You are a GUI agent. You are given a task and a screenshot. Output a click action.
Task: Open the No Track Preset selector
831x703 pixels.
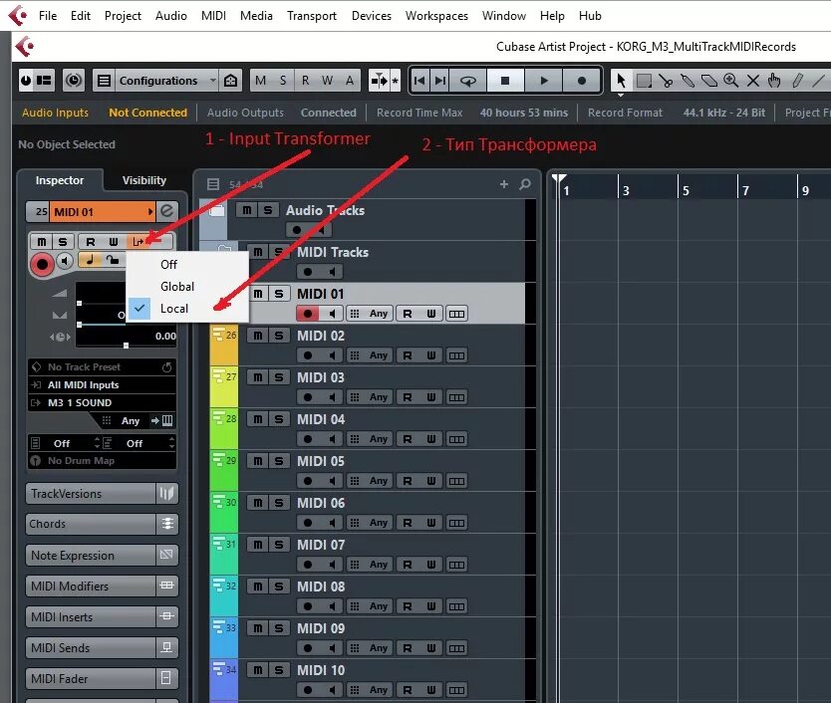[102, 366]
